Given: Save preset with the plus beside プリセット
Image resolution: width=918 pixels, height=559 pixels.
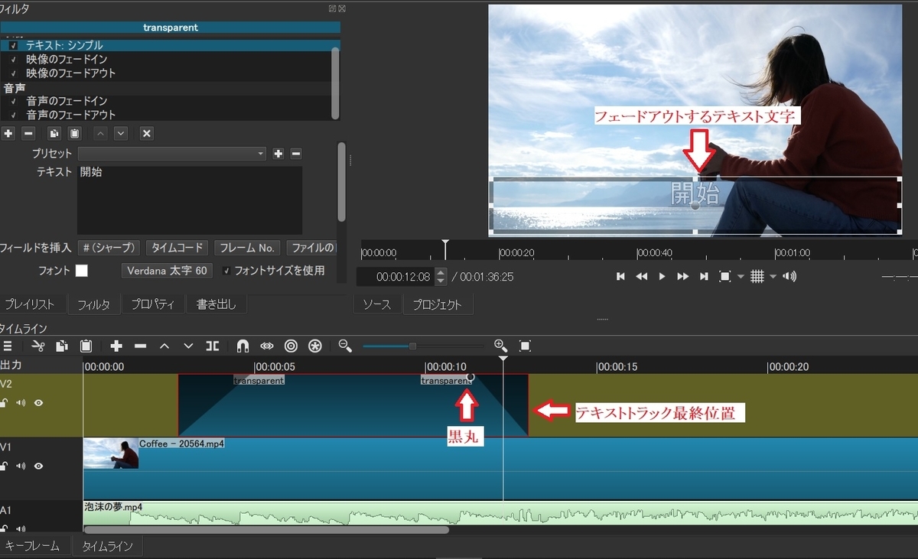Looking at the screenshot, I should pos(278,154).
